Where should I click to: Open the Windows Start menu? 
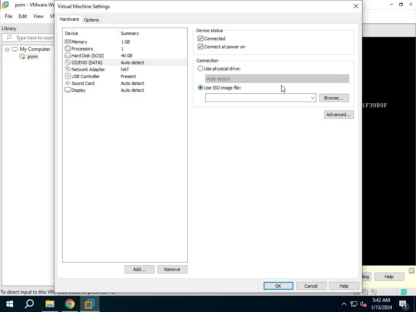click(x=10, y=304)
